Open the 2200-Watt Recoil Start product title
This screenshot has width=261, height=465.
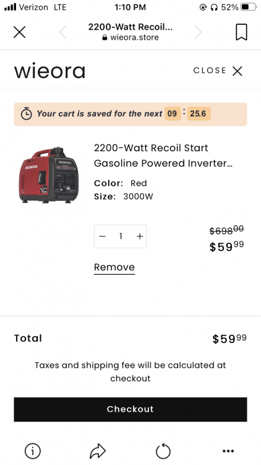point(163,156)
